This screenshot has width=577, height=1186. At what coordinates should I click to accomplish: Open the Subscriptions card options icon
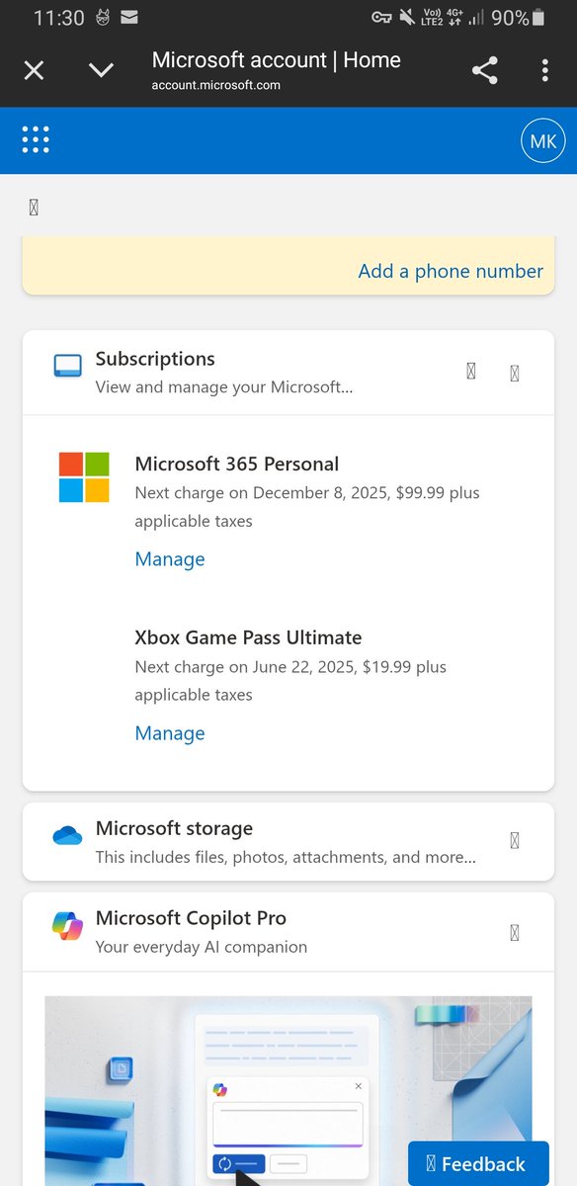470,371
